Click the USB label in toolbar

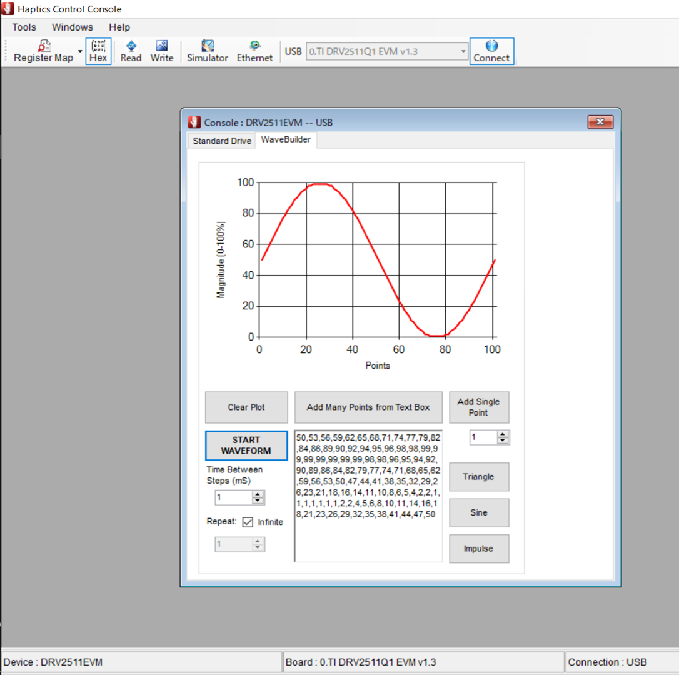click(x=293, y=51)
